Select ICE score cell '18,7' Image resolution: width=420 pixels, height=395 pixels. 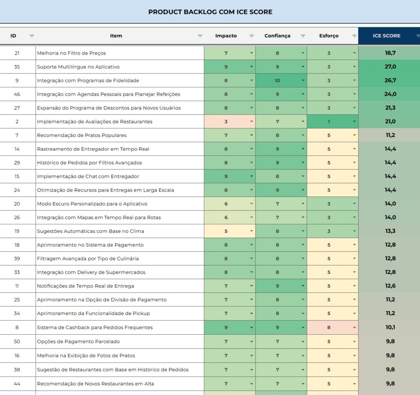390,53
